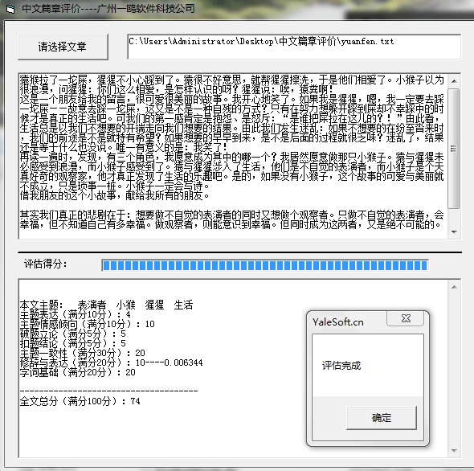This screenshot has height=471, width=474.
Task: Click the 主题表达（满分10分）：4 line
Action: tap(75, 314)
